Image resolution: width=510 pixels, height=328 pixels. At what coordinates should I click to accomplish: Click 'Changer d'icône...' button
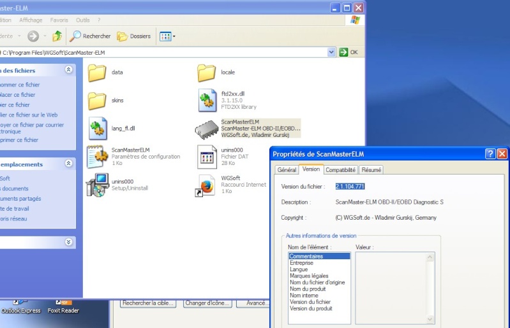coord(207,303)
